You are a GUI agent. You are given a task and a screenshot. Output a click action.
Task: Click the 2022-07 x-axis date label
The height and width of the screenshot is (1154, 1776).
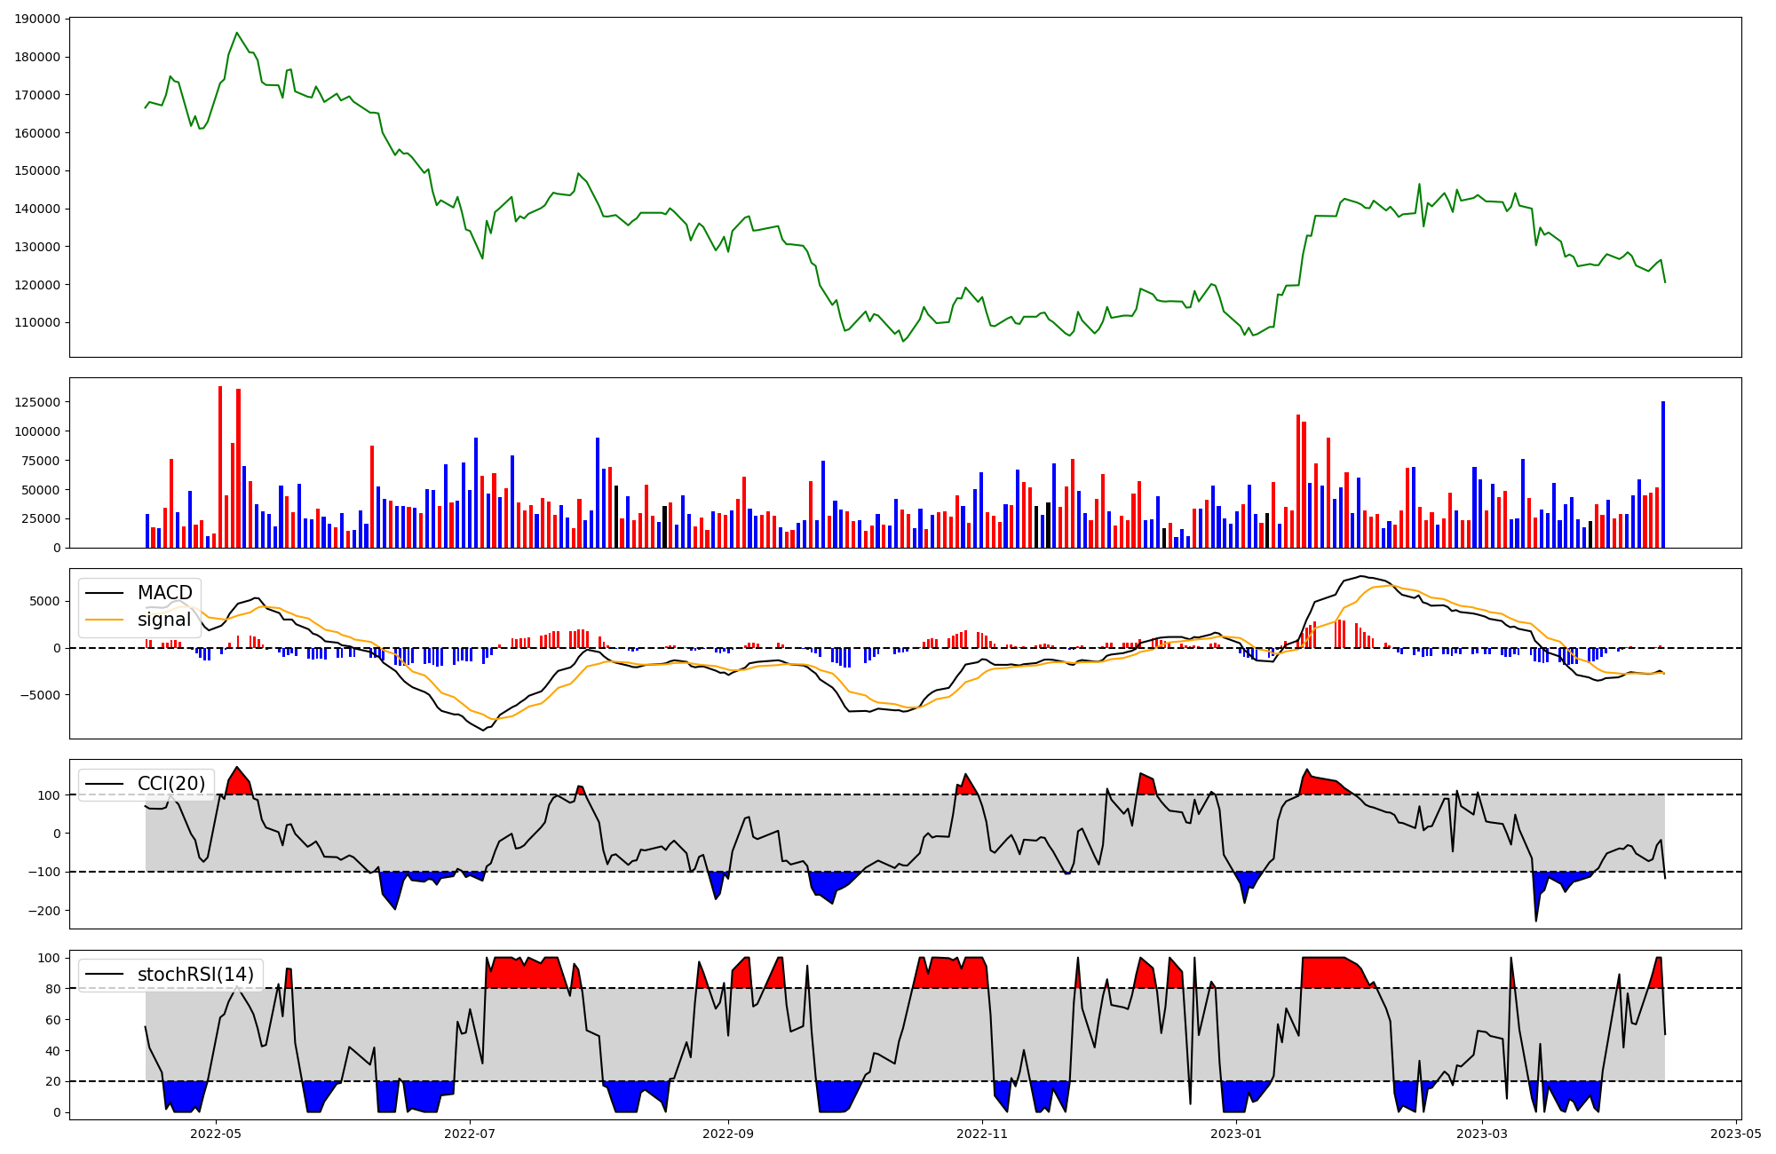(470, 1133)
